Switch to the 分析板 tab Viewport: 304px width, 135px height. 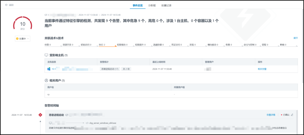point(152,5)
